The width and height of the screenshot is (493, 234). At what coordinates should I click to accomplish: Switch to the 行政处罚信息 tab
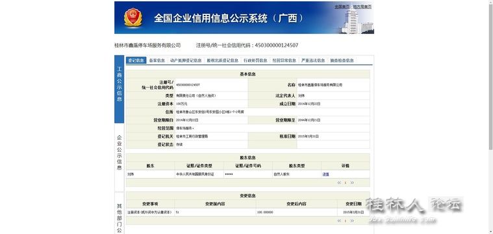tap(255, 60)
